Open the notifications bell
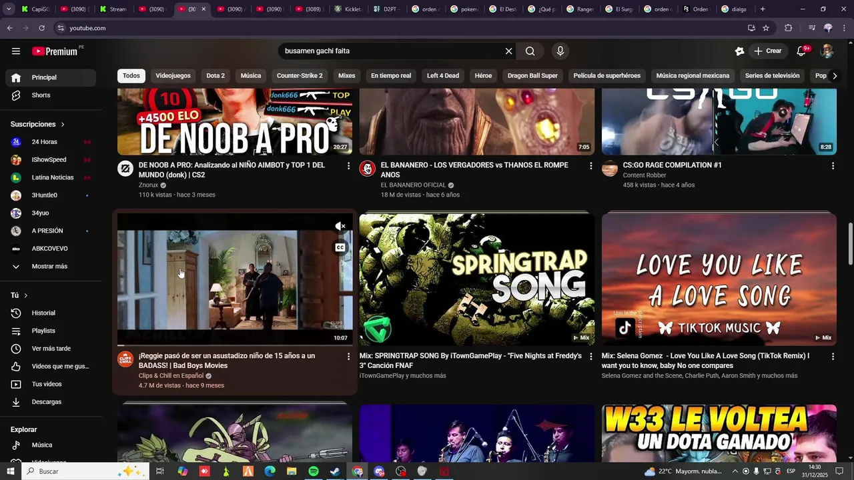The width and height of the screenshot is (854, 480). coord(802,51)
